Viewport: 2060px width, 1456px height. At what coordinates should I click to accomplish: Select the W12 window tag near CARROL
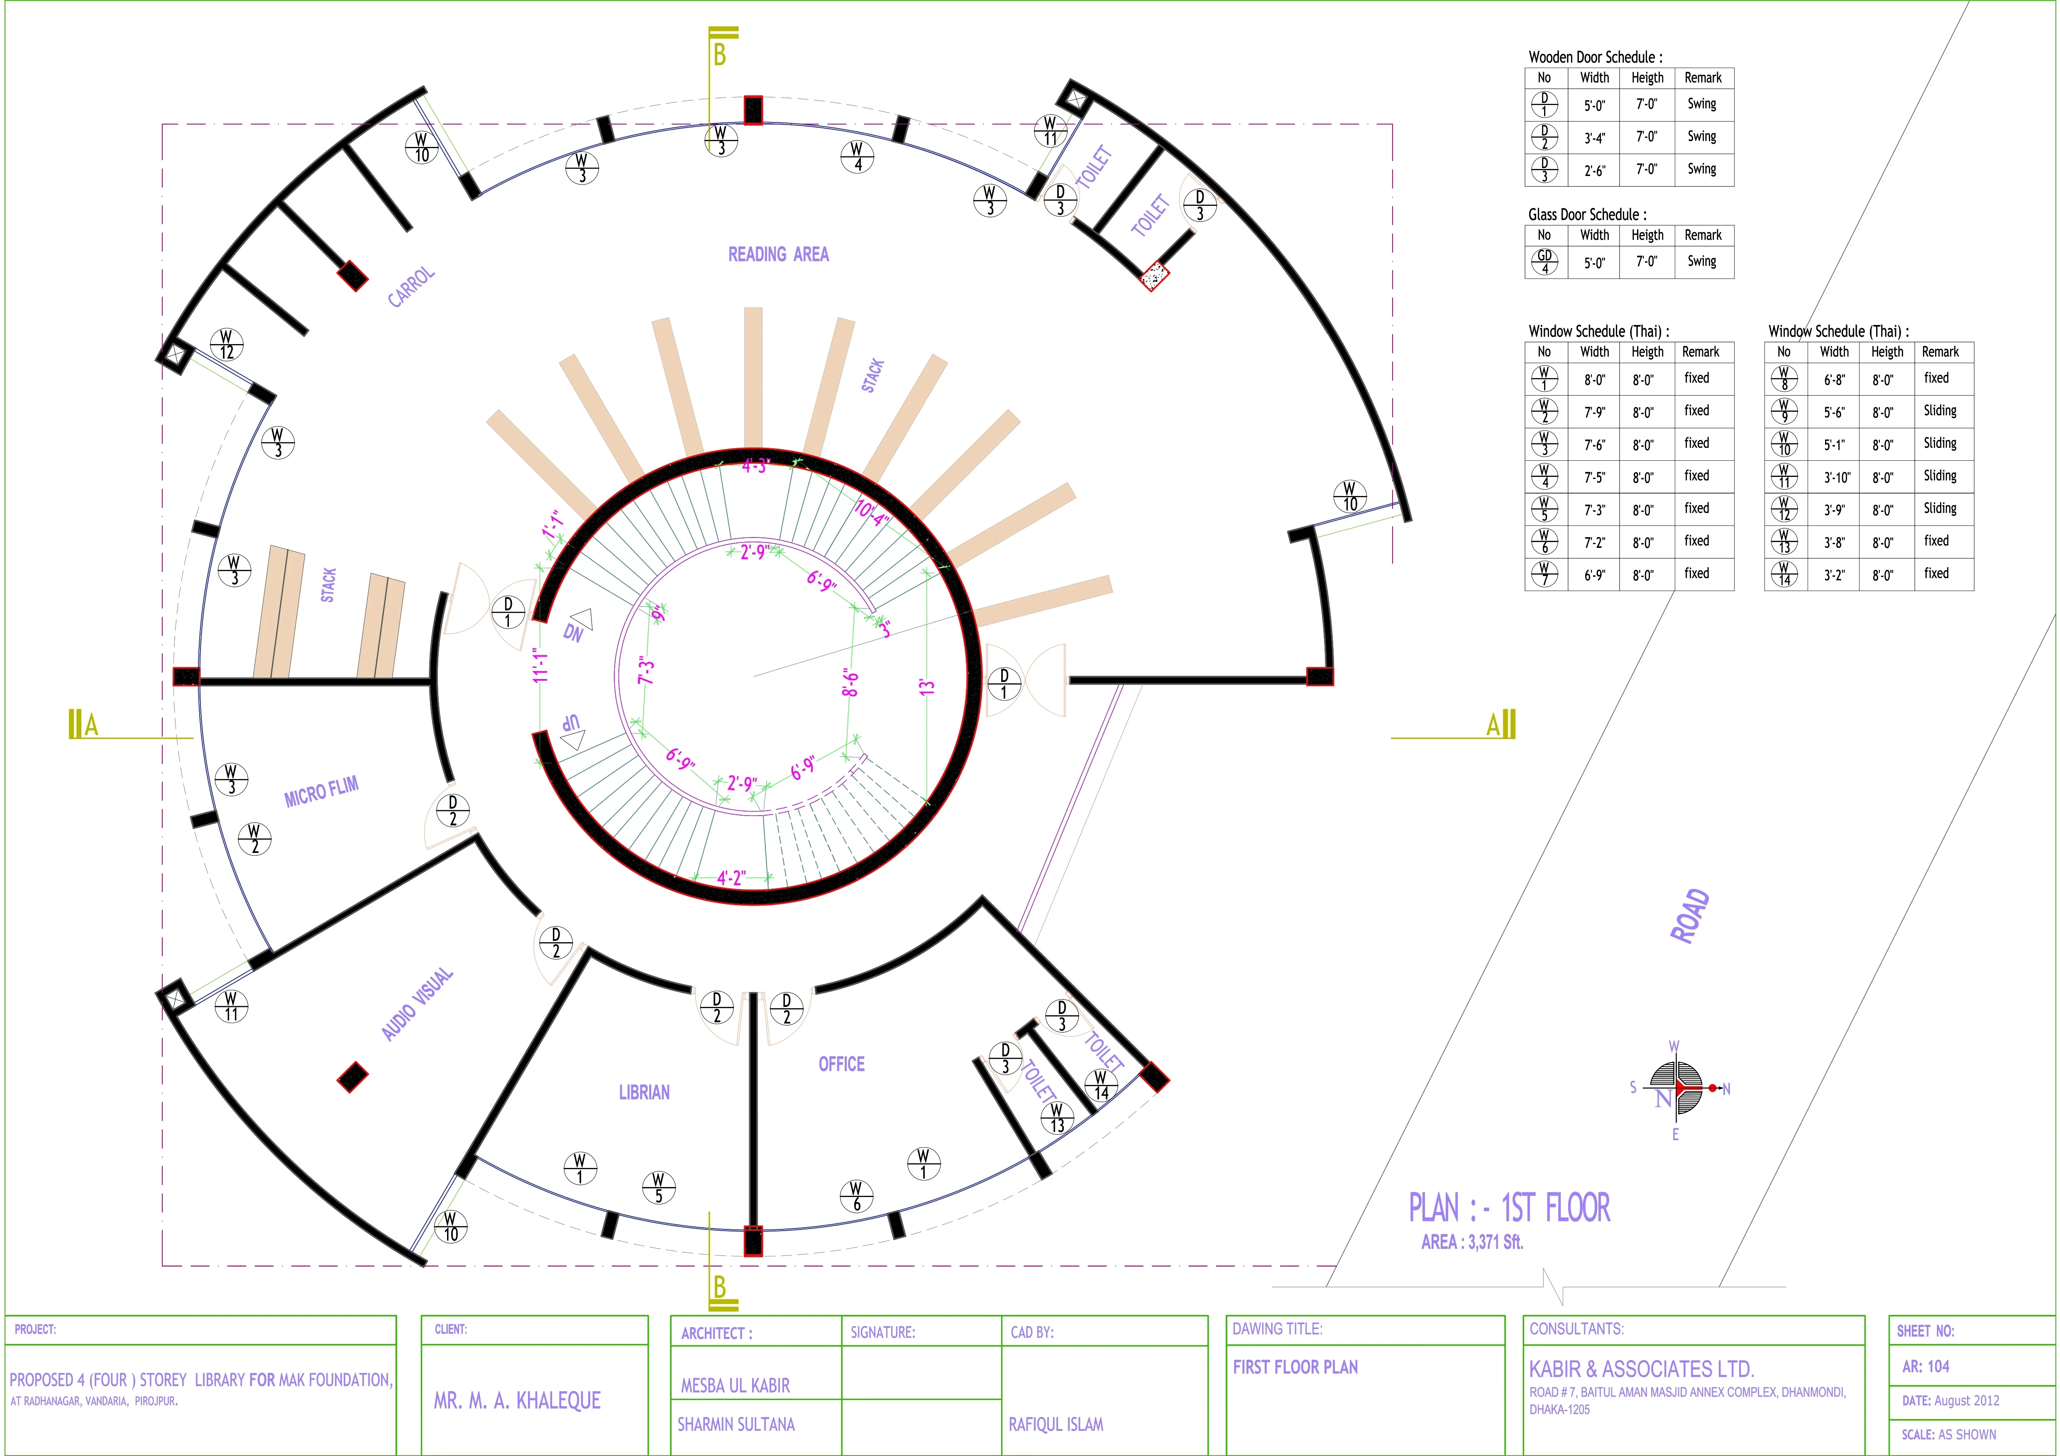click(x=226, y=344)
